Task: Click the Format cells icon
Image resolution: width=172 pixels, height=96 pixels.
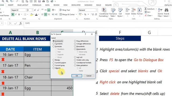Action: click(140, 10)
